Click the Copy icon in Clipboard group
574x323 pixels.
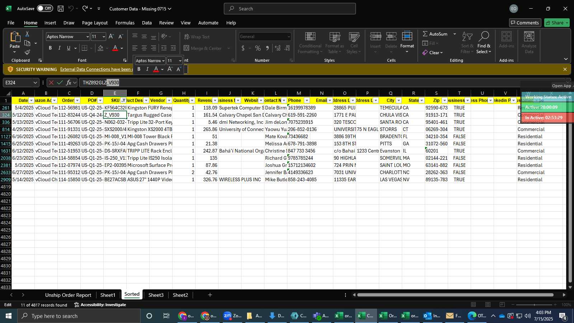pos(27,43)
